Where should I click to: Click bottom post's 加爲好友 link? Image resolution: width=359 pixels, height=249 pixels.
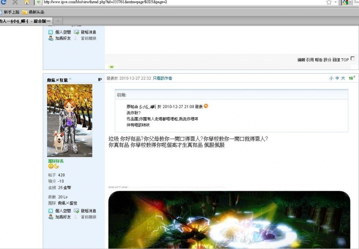click(x=63, y=217)
